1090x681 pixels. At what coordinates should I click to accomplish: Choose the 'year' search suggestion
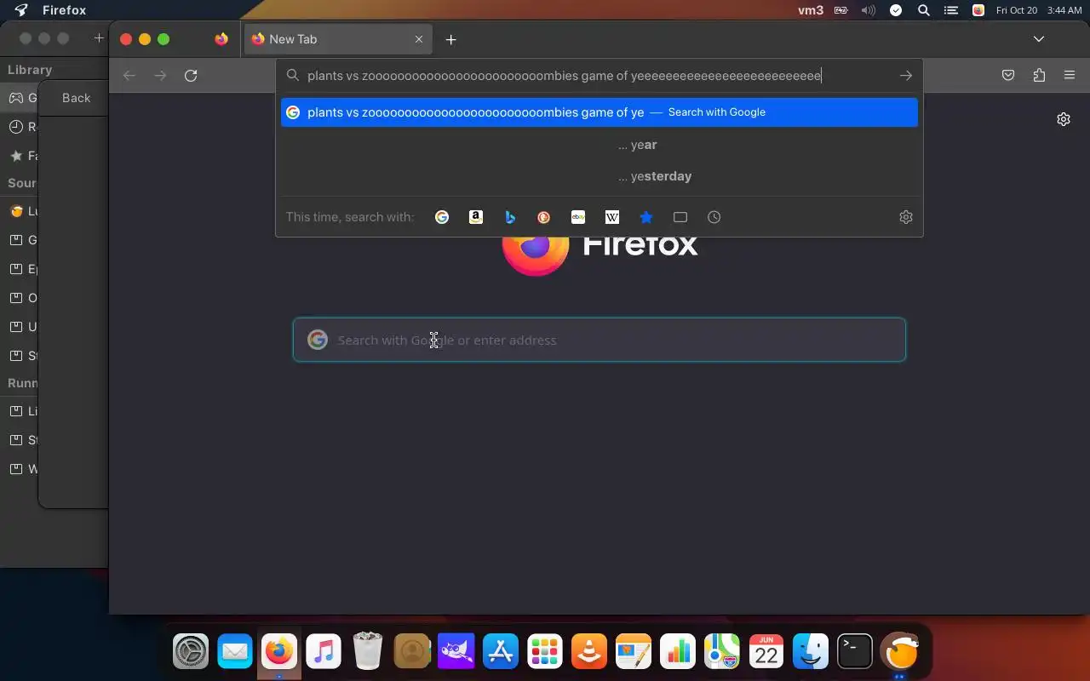pyautogui.click(x=599, y=145)
